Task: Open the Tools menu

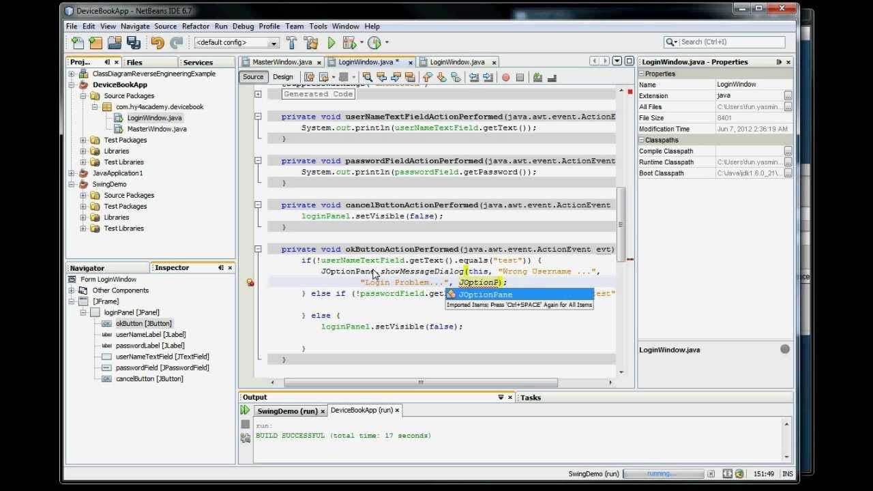Action: 318,26
